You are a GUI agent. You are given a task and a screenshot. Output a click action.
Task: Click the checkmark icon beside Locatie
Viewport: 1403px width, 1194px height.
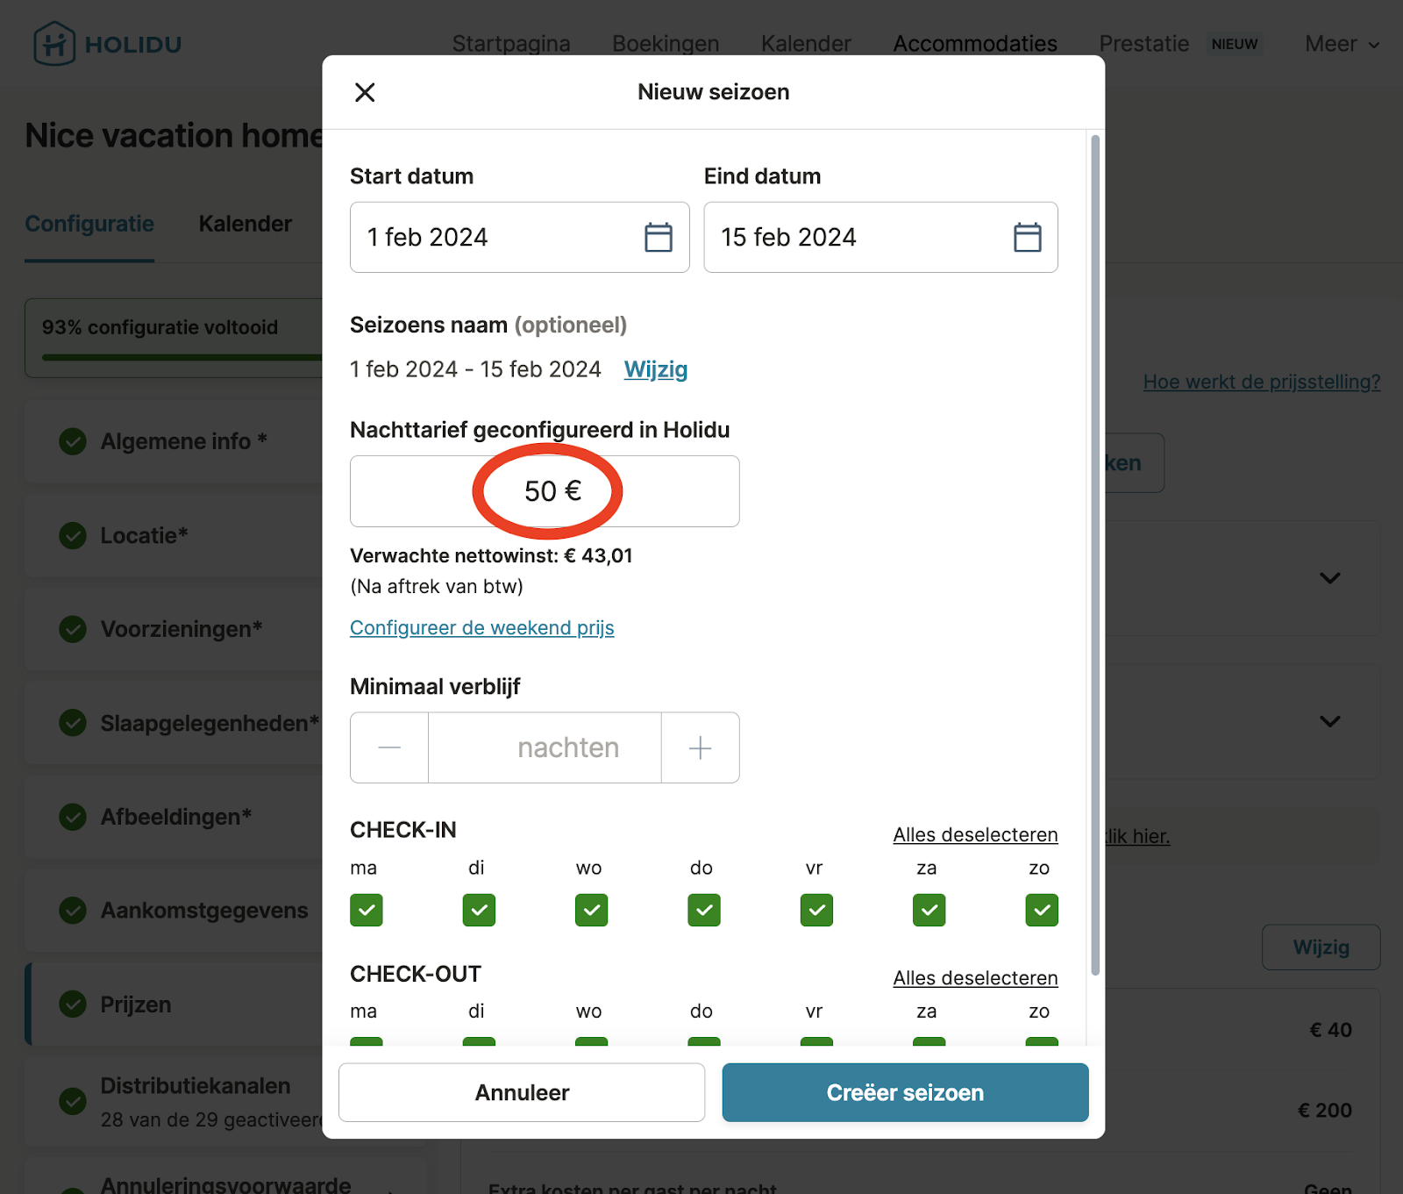(x=73, y=535)
